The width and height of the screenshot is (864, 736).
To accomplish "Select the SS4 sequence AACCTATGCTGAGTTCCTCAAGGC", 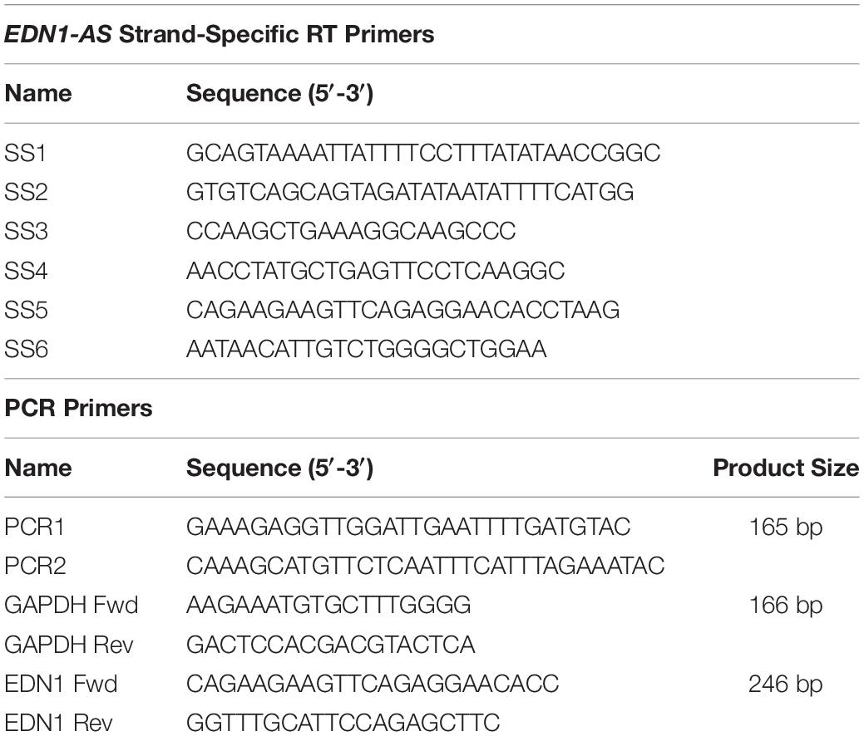I will click(375, 270).
